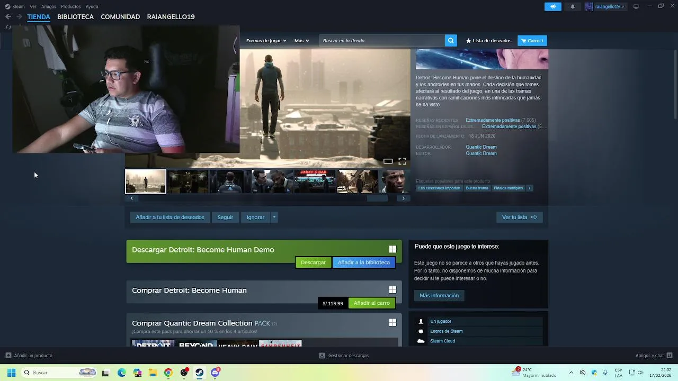Open the Amigos menu
Screen dimensions: 678x381
point(49,6)
